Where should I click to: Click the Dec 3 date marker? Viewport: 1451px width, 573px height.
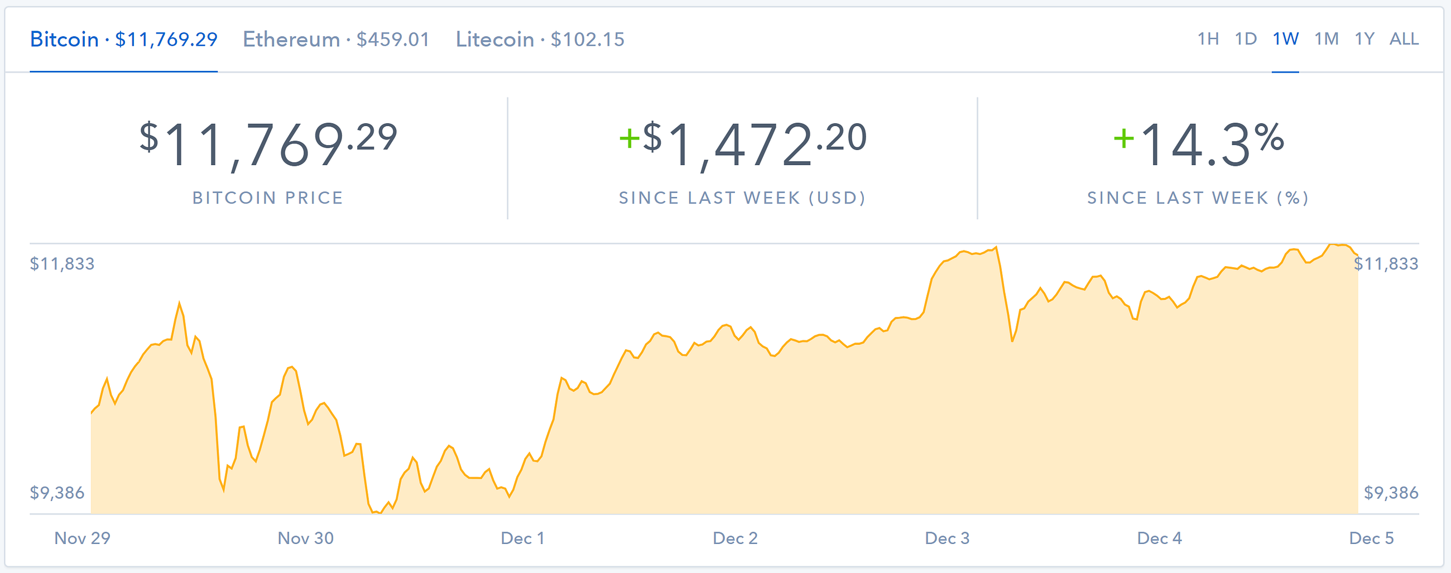coord(948,538)
